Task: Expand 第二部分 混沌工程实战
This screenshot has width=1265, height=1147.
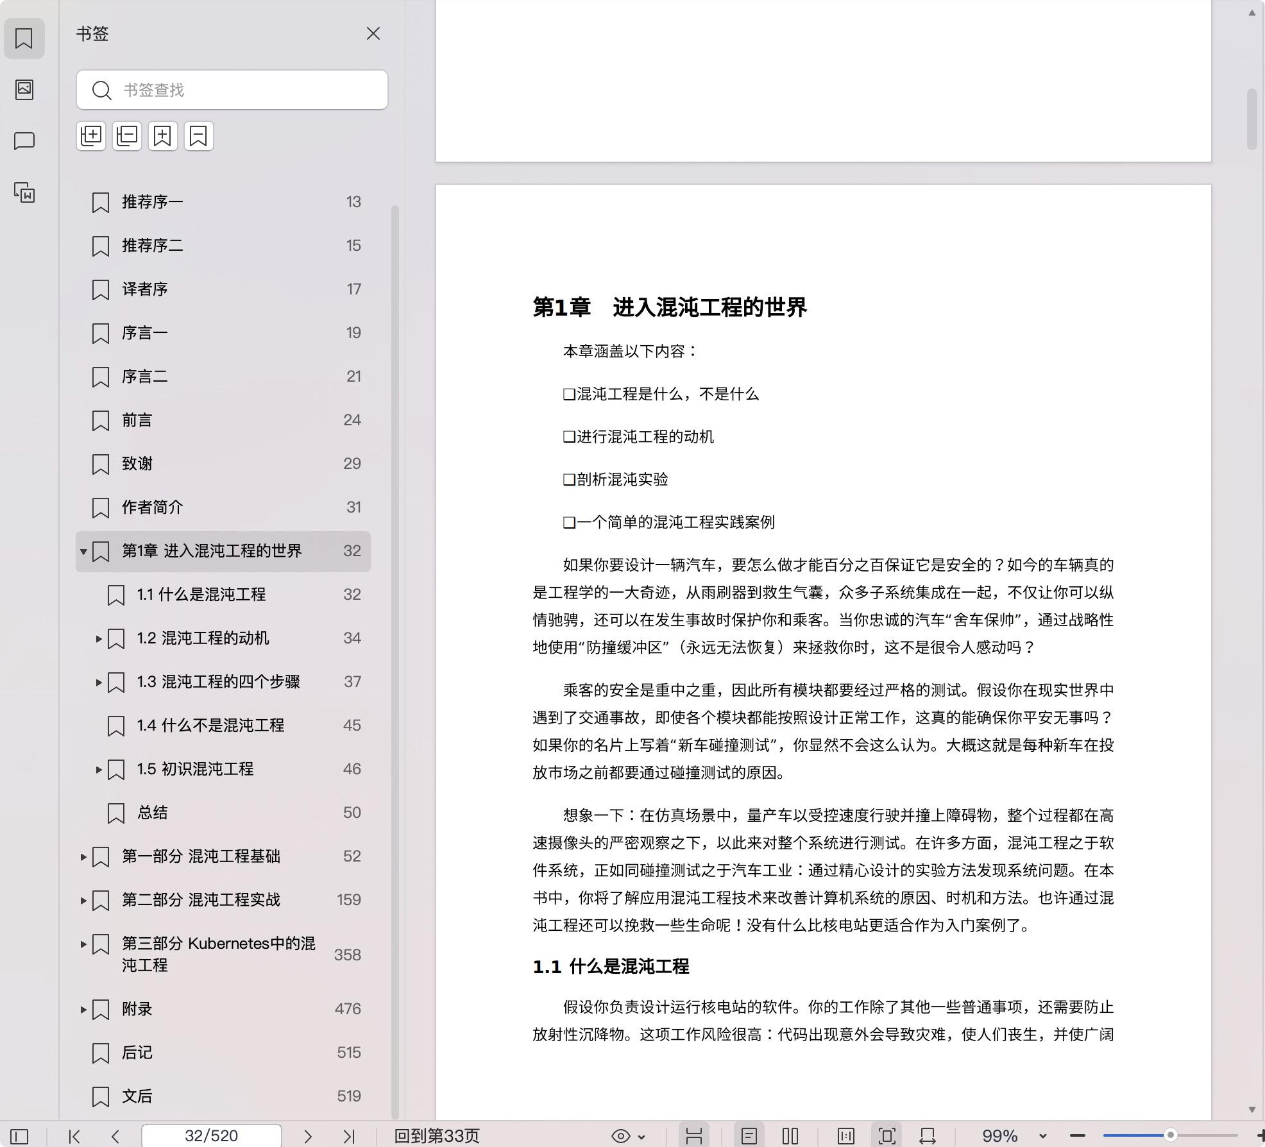Action: pyautogui.click(x=83, y=900)
